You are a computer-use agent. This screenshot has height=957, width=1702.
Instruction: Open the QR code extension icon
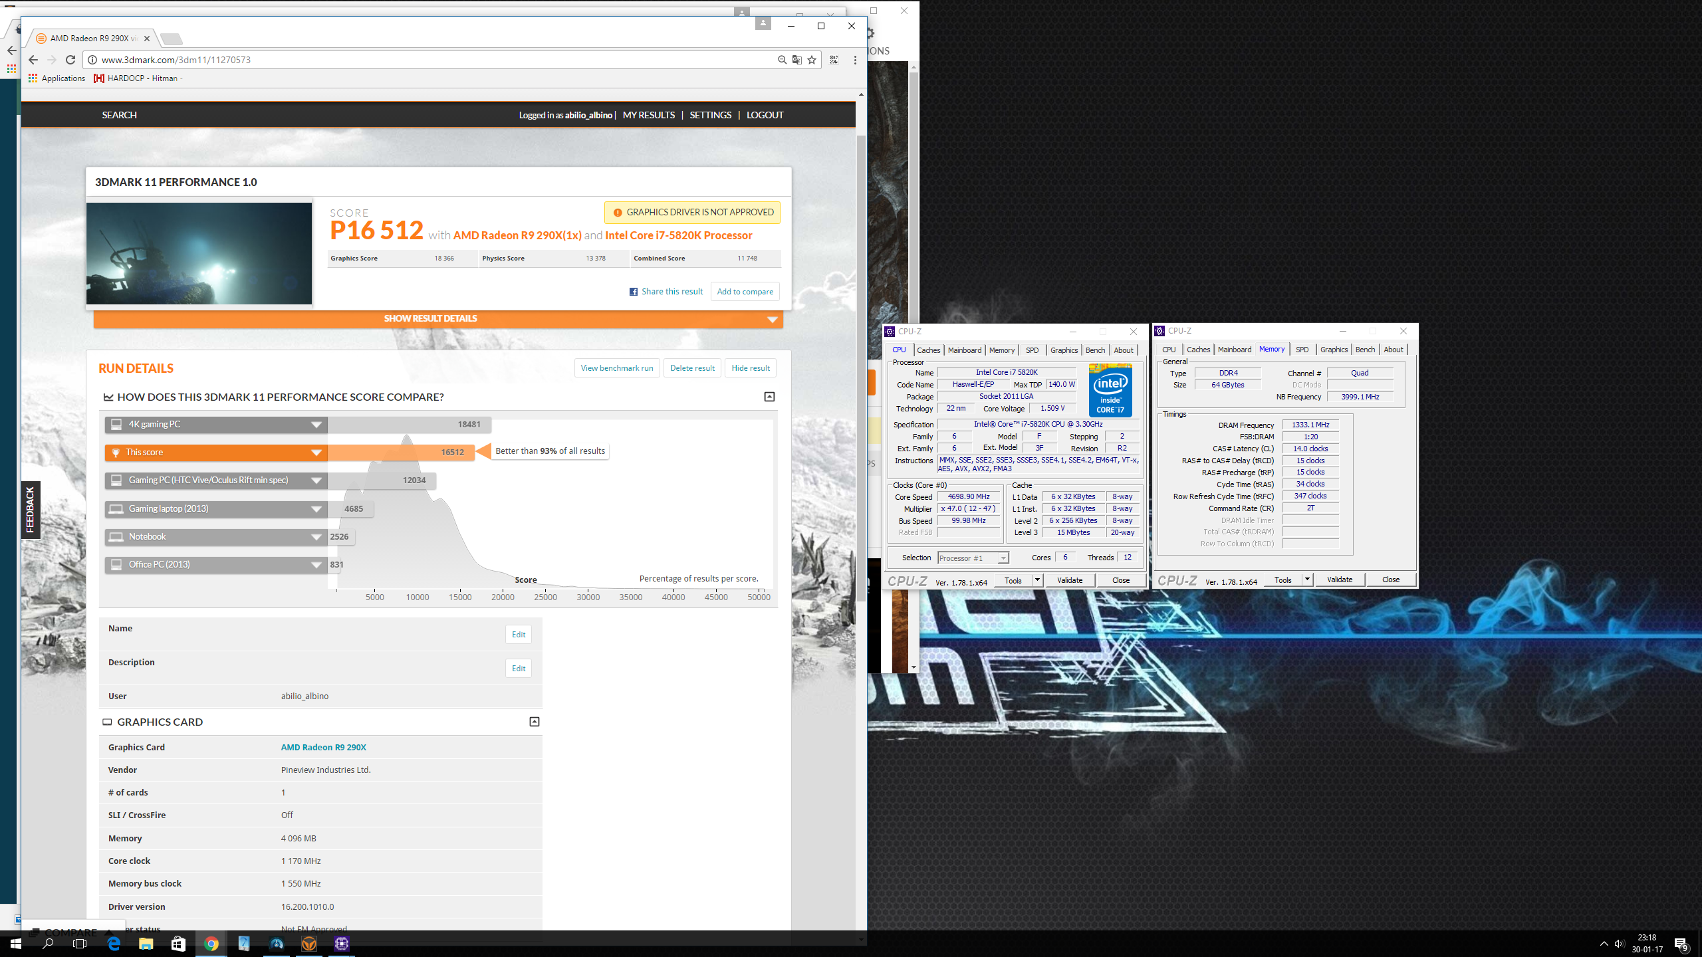[x=834, y=60]
